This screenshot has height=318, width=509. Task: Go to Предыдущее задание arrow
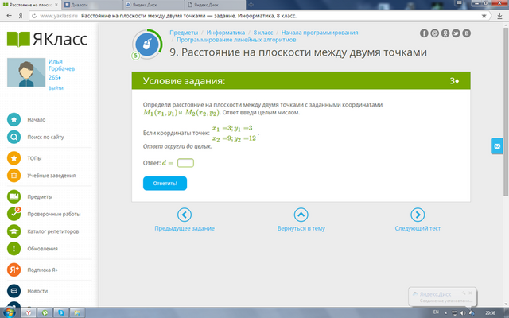(185, 215)
